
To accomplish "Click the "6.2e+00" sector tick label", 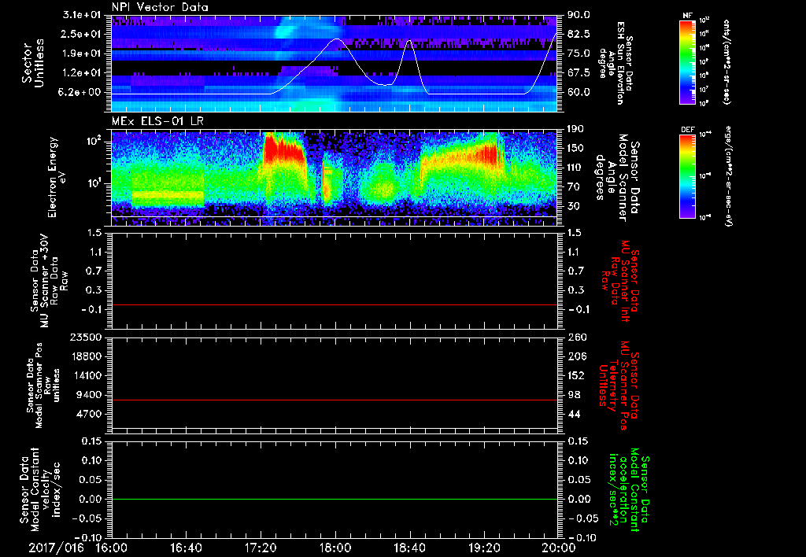I will tap(79, 93).
